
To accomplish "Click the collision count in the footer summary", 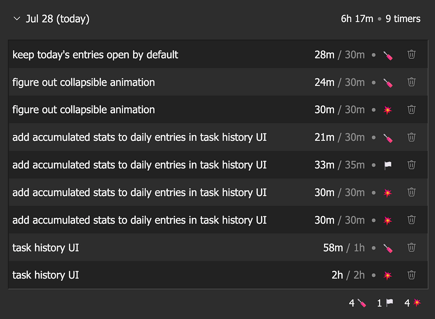I will click(x=413, y=303).
